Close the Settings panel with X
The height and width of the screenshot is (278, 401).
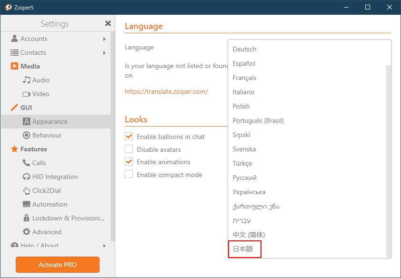(108, 23)
